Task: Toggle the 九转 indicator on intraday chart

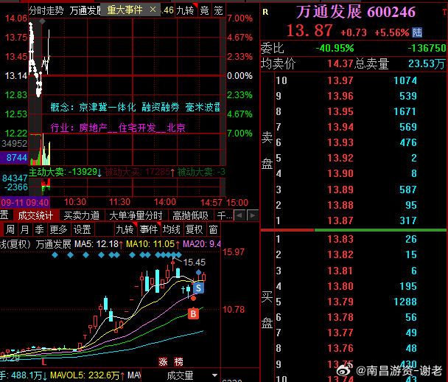Action: pyautogui.click(x=186, y=11)
